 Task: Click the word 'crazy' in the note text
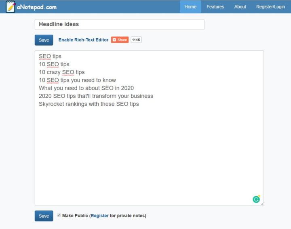click(53, 72)
